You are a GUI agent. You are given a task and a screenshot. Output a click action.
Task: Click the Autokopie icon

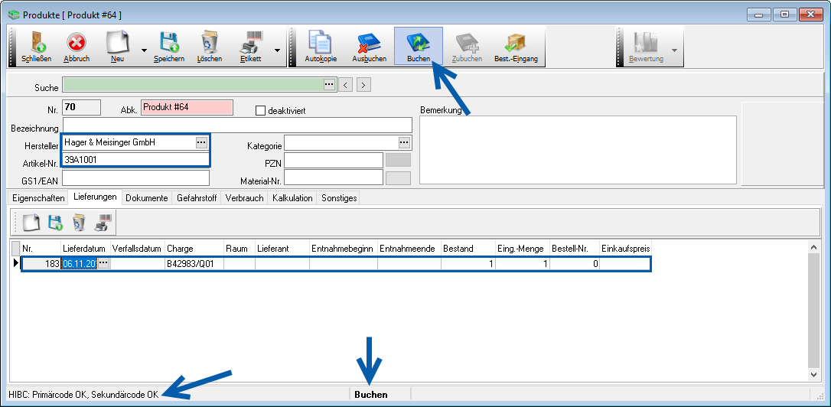point(321,47)
